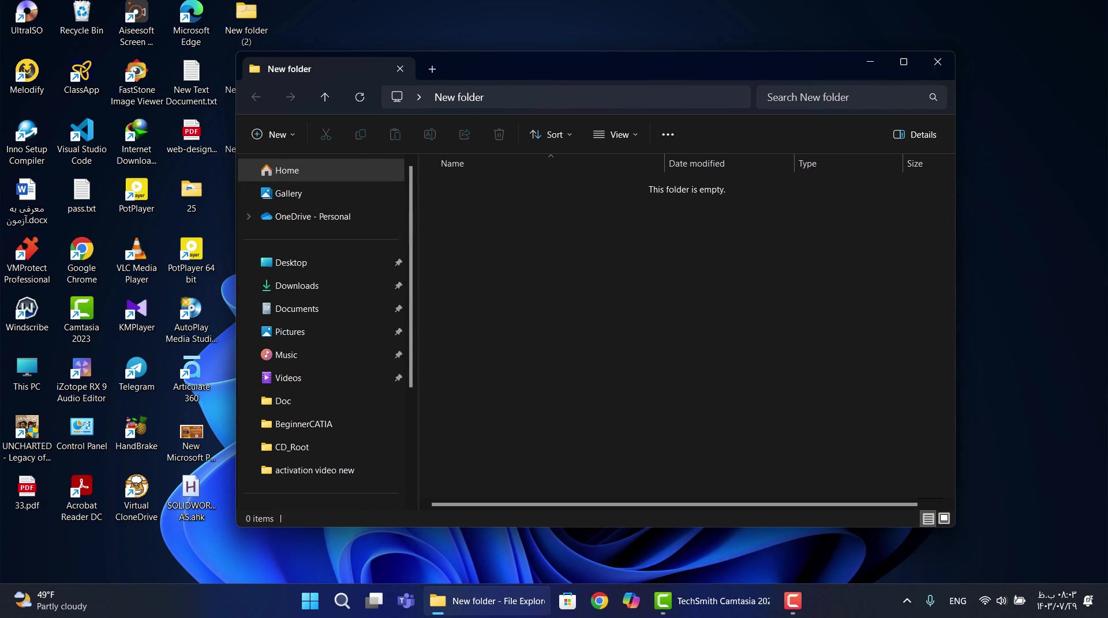The width and height of the screenshot is (1108, 618).
Task: Click the Up directory arrow
Action: click(x=325, y=97)
